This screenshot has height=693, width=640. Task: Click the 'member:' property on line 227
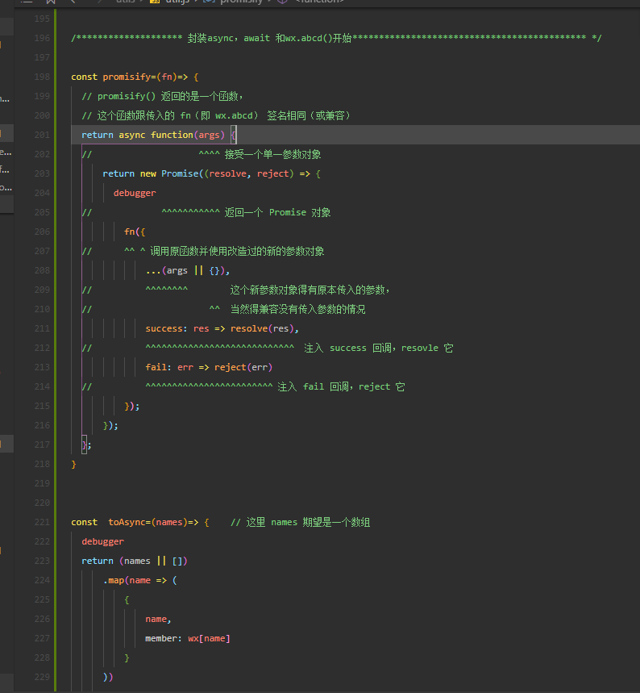pos(164,639)
